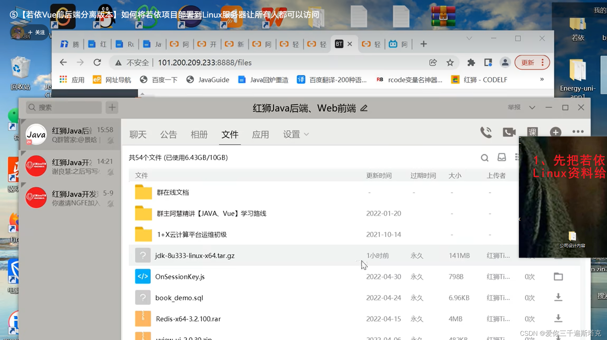
Task: Open the chat dated 5-9
Action: [x=70, y=198]
